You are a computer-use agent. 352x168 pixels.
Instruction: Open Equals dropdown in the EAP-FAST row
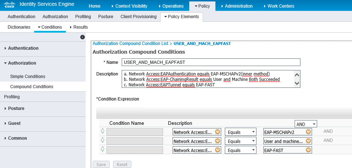pos(240,150)
